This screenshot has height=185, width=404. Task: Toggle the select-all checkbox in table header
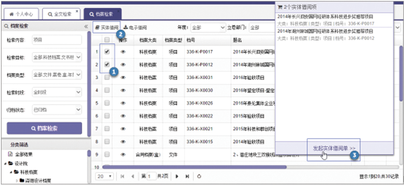click(107, 40)
